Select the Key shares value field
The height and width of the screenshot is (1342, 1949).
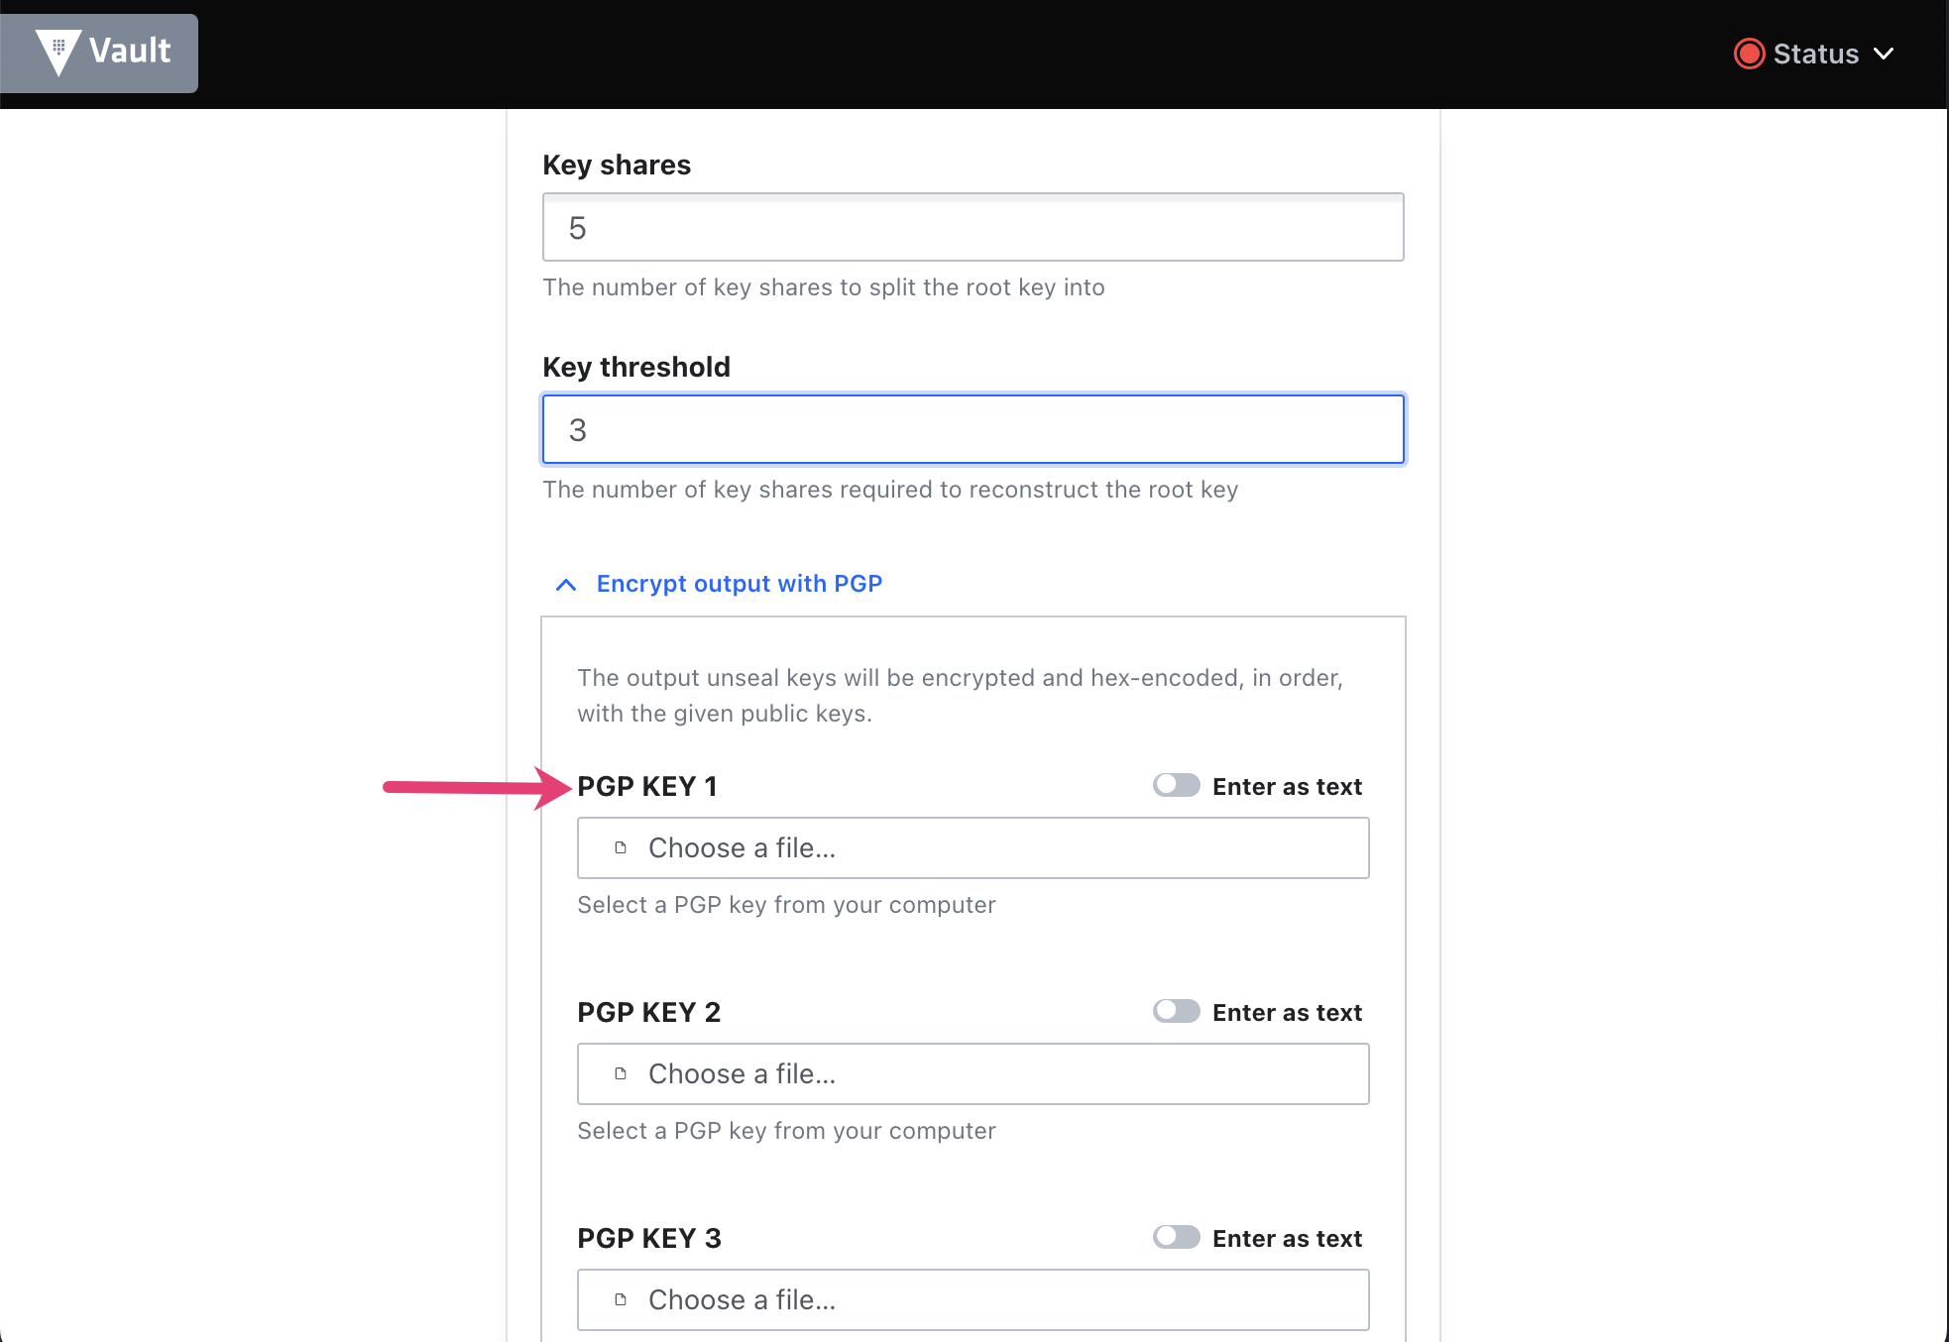[973, 227]
